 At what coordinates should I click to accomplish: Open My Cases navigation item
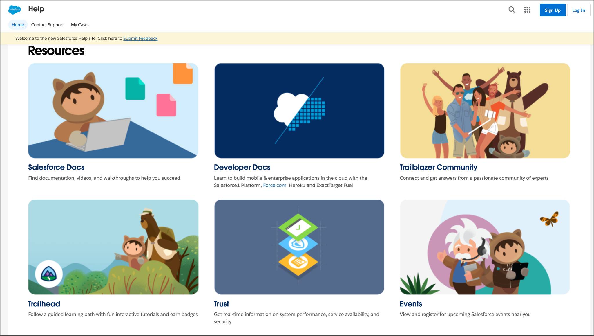click(x=80, y=24)
